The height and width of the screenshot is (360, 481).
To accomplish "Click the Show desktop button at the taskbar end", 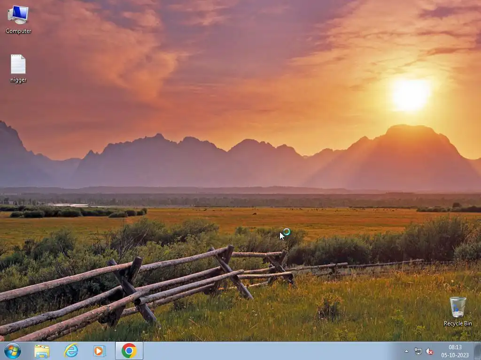I will [478, 351].
